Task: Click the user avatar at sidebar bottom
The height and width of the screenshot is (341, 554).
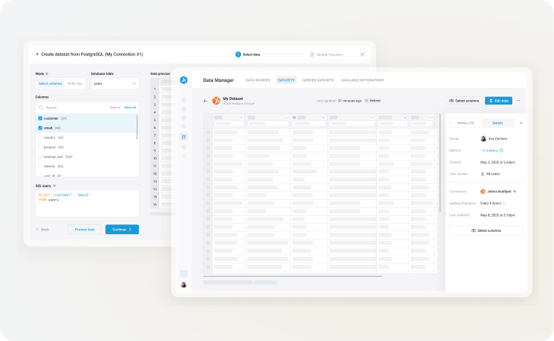Action: [x=183, y=285]
